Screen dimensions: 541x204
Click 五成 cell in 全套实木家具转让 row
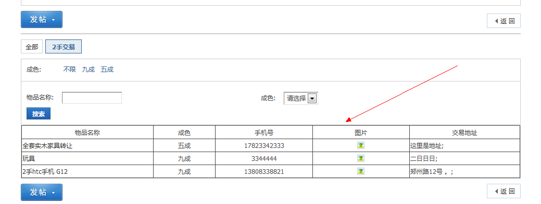pyautogui.click(x=184, y=146)
